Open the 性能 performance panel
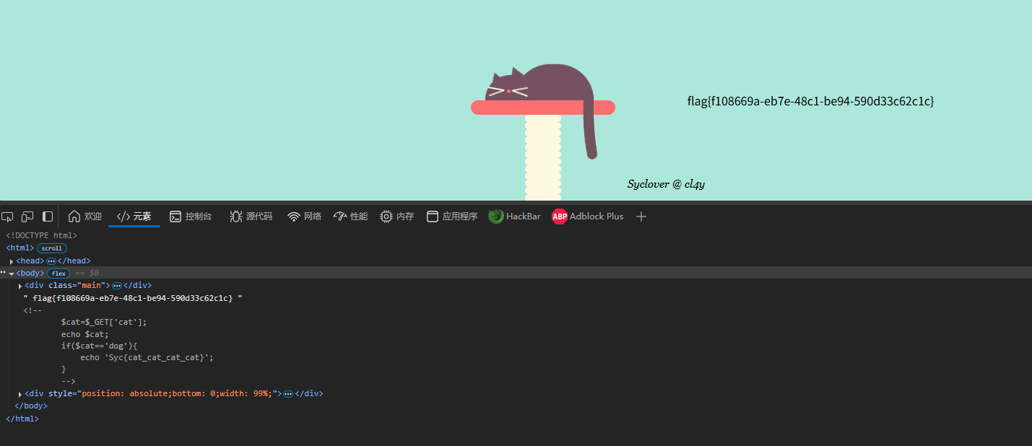 (x=350, y=217)
